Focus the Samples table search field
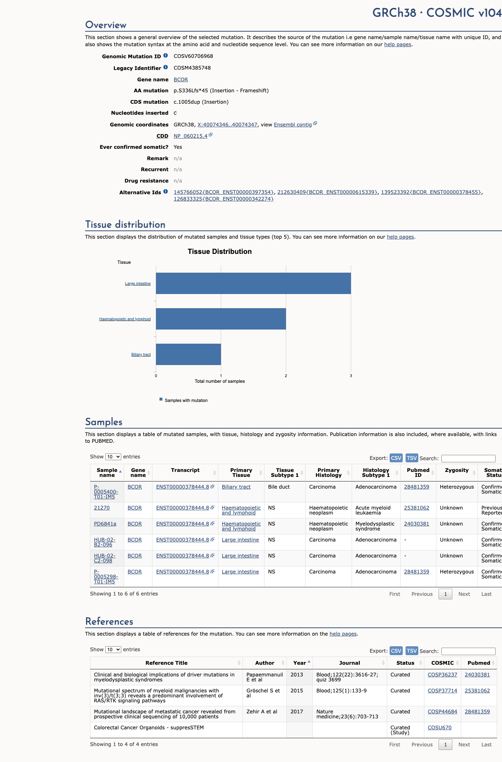Viewport: 502px width, 762px height. click(468, 458)
